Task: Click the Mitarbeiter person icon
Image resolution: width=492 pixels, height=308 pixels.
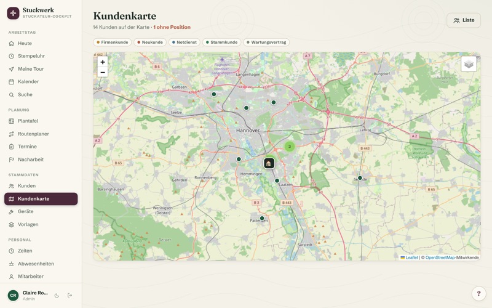Action: [11, 277]
